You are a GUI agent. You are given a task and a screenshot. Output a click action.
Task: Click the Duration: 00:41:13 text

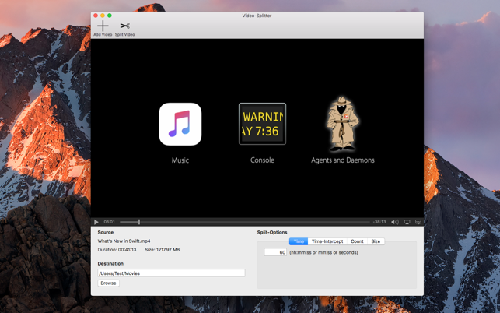[117, 250]
